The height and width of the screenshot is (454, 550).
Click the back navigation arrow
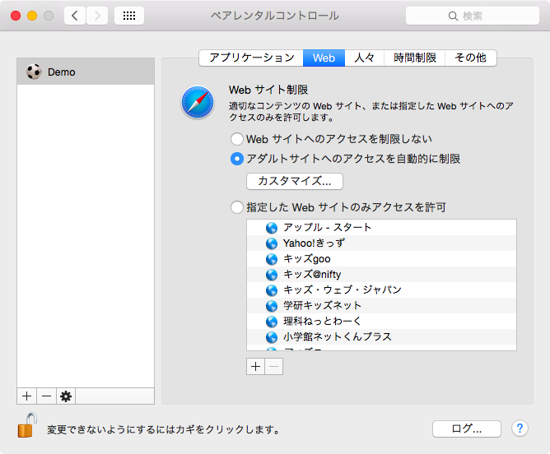(x=75, y=16)
